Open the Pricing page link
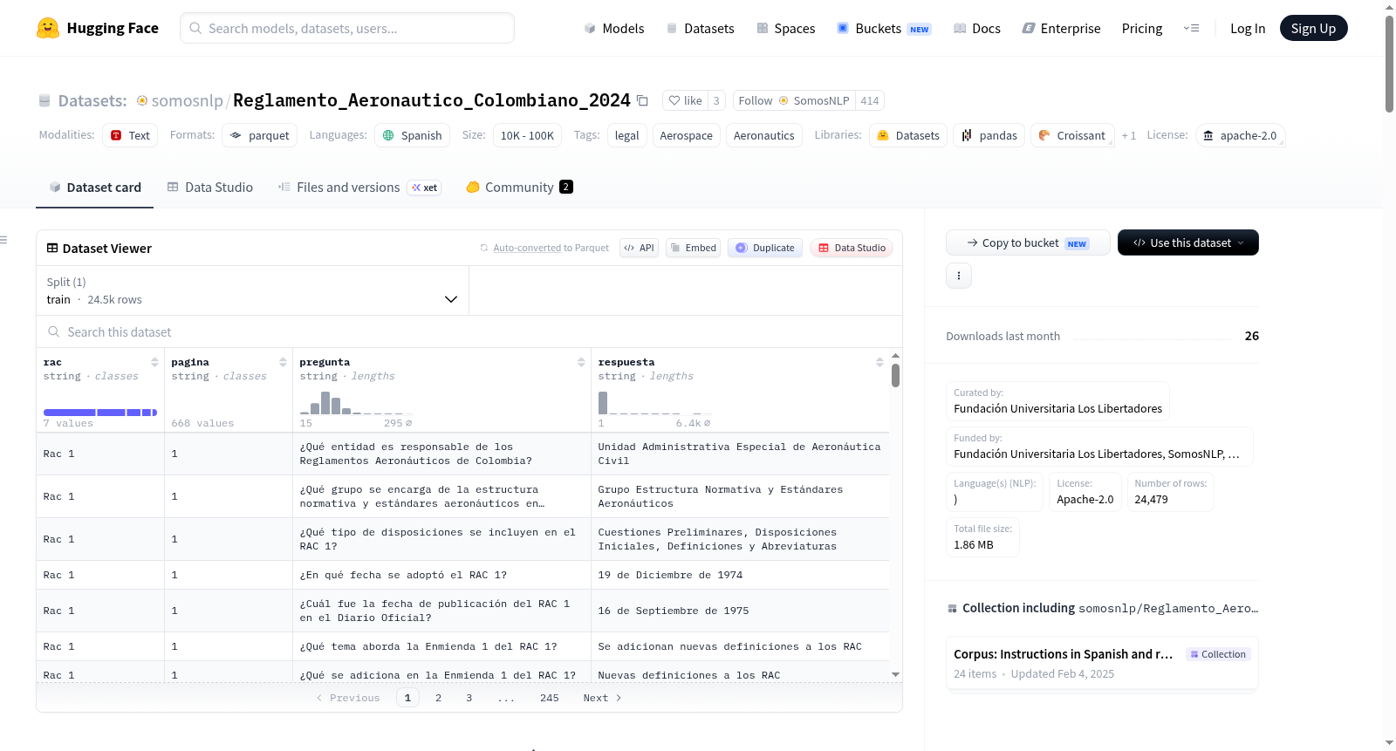The width and height of the screenshot is (1396, 751). (x=1142, y=28)
